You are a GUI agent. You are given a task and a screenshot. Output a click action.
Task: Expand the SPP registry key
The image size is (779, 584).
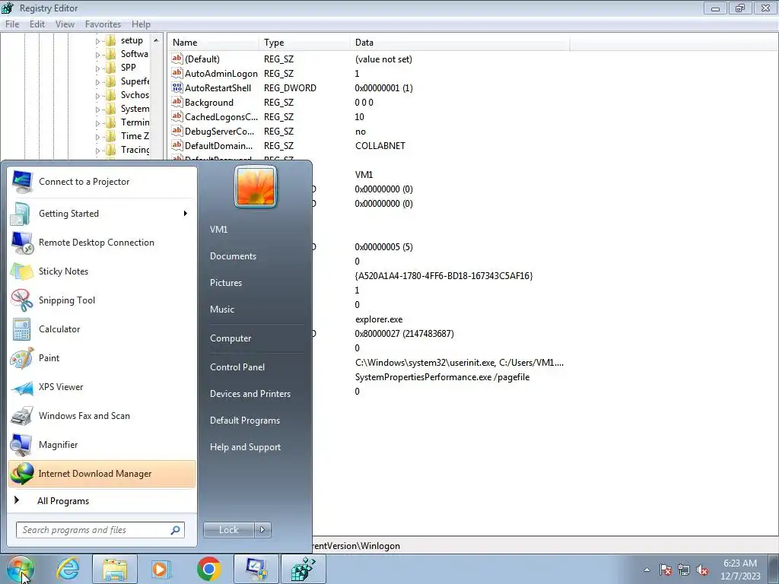[x=97, y=68]
